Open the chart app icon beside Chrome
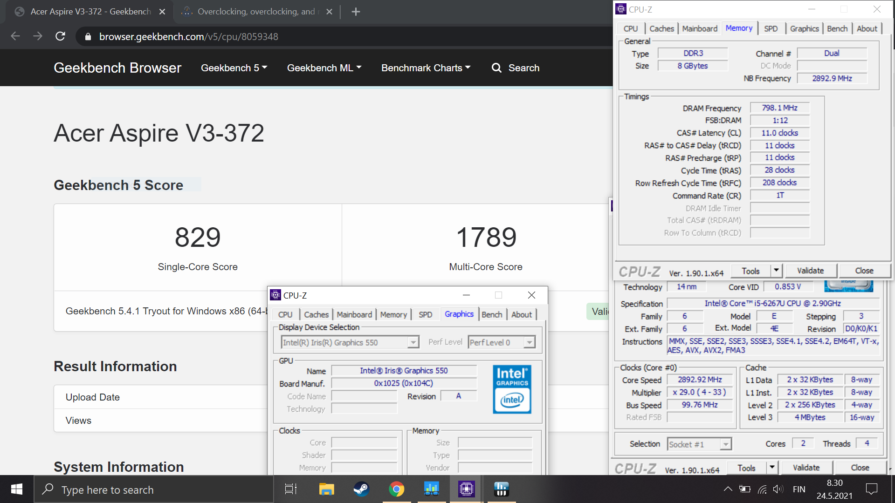The height and width of the screenshot is (503, 895). pos(432,489)
